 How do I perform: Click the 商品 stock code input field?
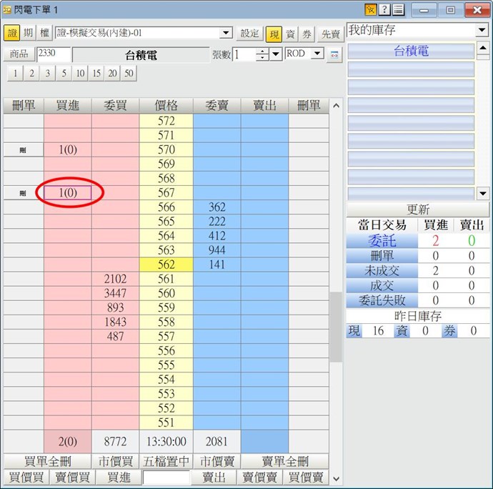(54, 54)
